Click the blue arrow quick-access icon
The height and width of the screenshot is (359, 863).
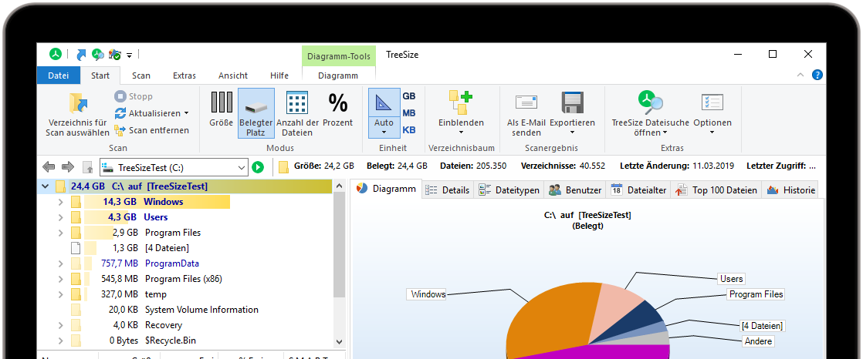(x=82, y=55)
